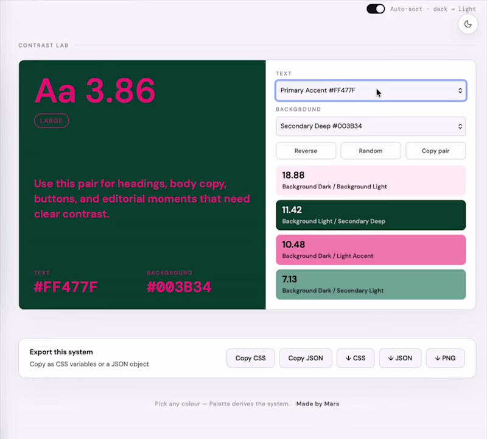This screenshot has width=487, height=439.
Task: Download the CSS file with the arrow CSS button
Action: click(x=356, y=358)
